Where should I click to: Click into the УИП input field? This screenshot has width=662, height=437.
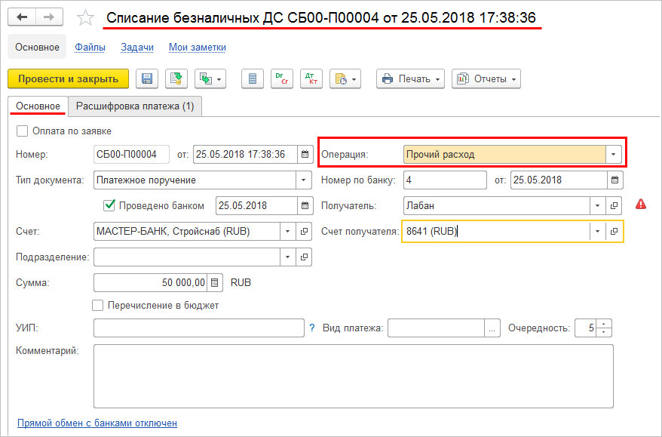pos(199,328)
